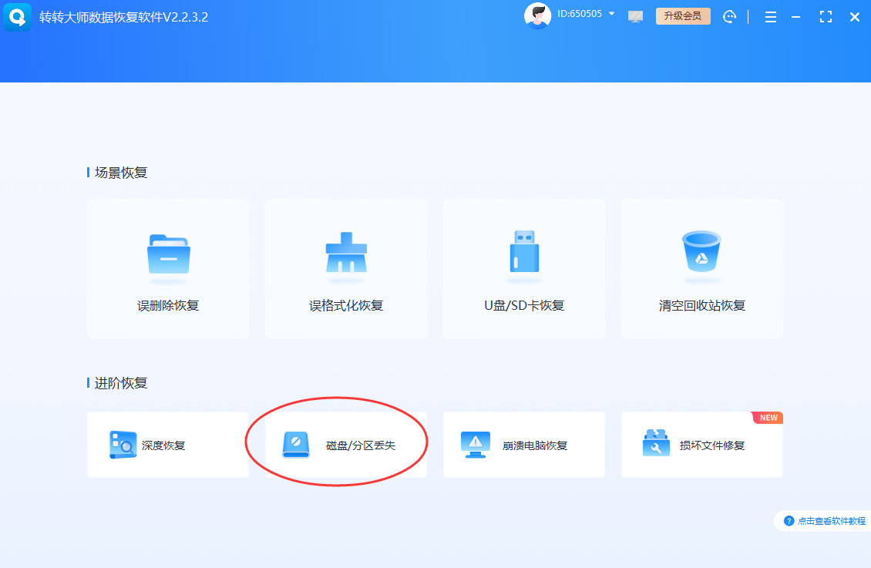Click the folder icon for 误删除恢复
Image resolution: width=871 pixels, height=568 pixels.
[x=168, y=254]
